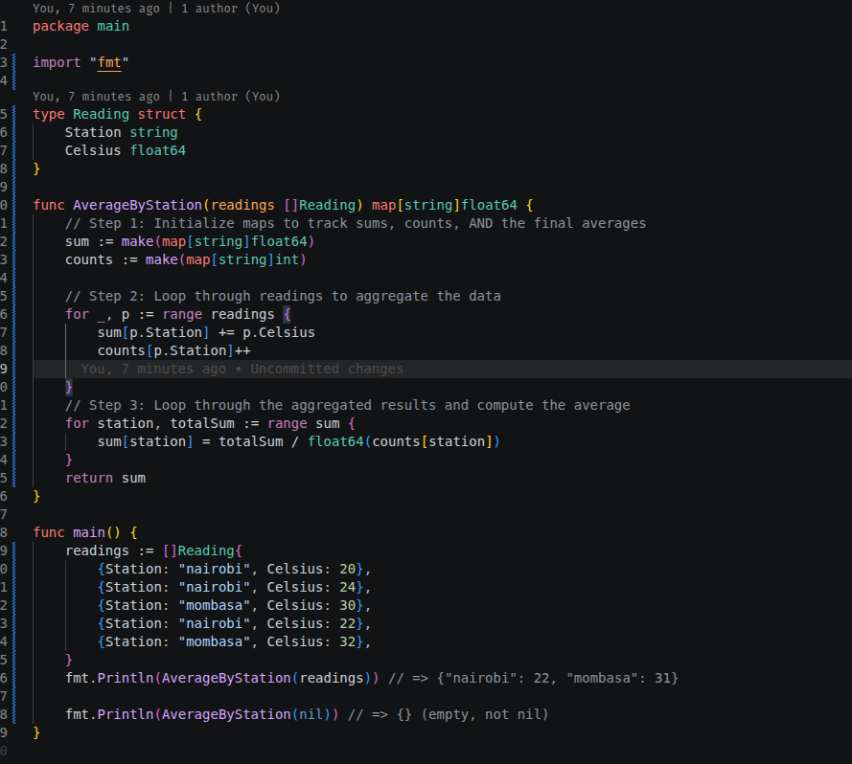Click the 'func main()' declaration
Screen dimensions: 852x764
[x=85, y=532]
